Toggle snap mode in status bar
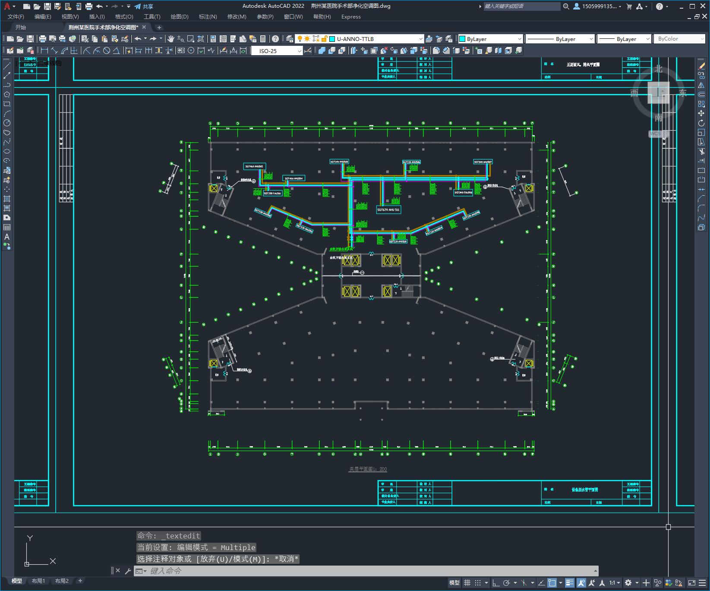This screenshot has width=710, height=591. click(478, 583)
